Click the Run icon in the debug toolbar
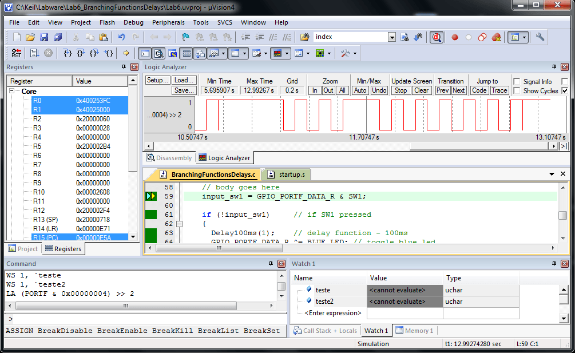This screenshot has height=353, width=575. 34,53
